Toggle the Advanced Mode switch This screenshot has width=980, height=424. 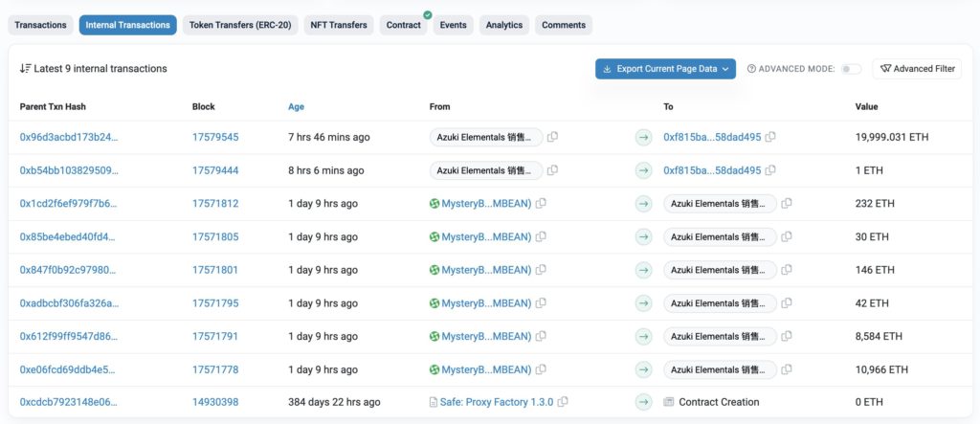coord(851,69)
